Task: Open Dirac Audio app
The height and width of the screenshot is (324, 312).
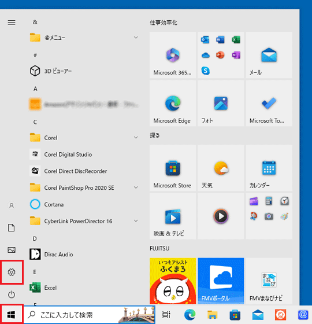Action: click(84, 254)
